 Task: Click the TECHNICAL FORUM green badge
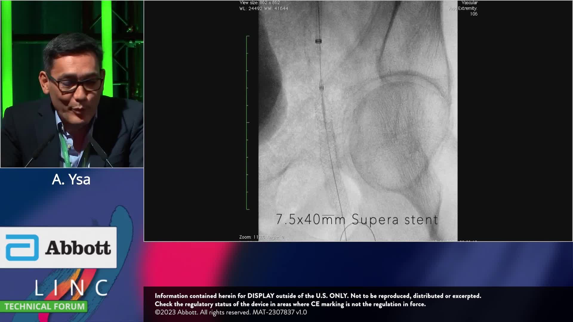pos(44,306)
